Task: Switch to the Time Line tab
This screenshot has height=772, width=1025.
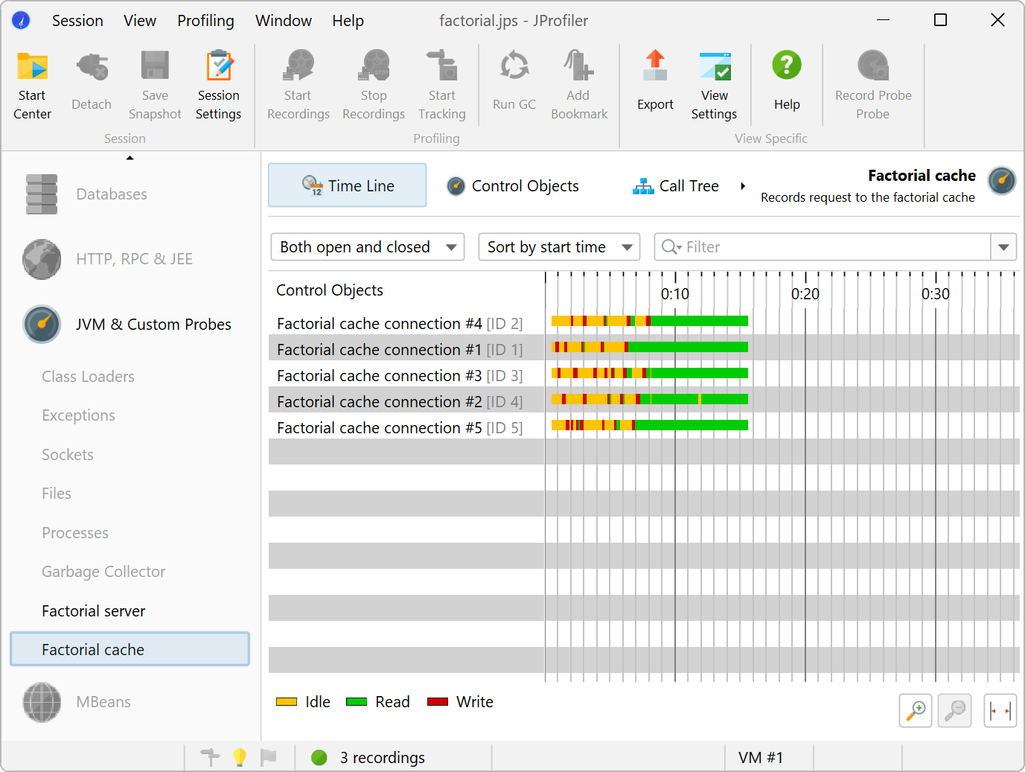Action: pos(348,185)
